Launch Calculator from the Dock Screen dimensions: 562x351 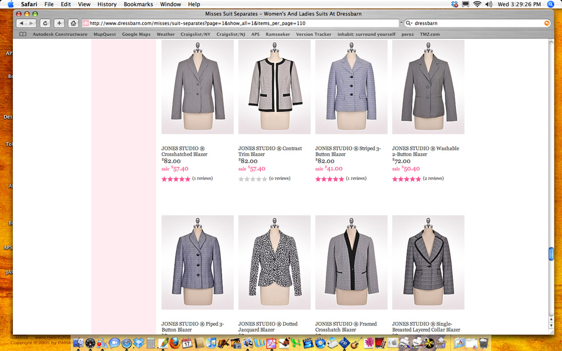coord(151,343)
